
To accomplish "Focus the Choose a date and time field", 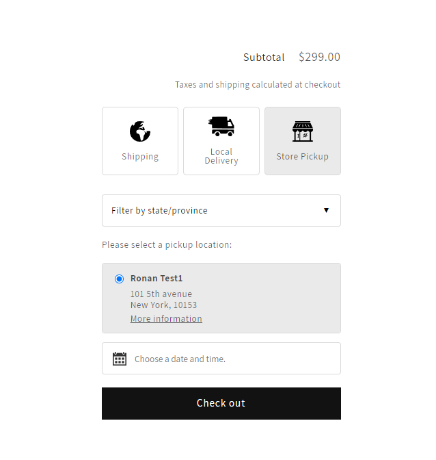I will click(x=221, y=358).
